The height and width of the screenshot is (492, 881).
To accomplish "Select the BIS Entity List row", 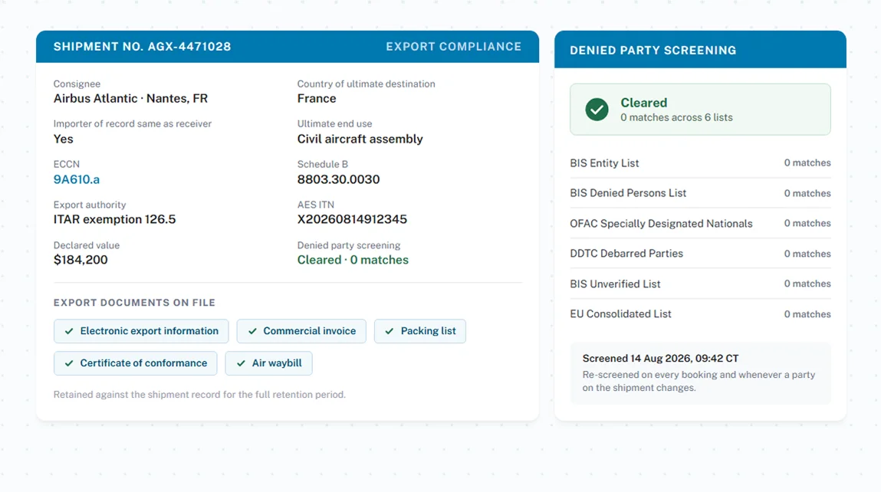I will (x=700, y=163).
